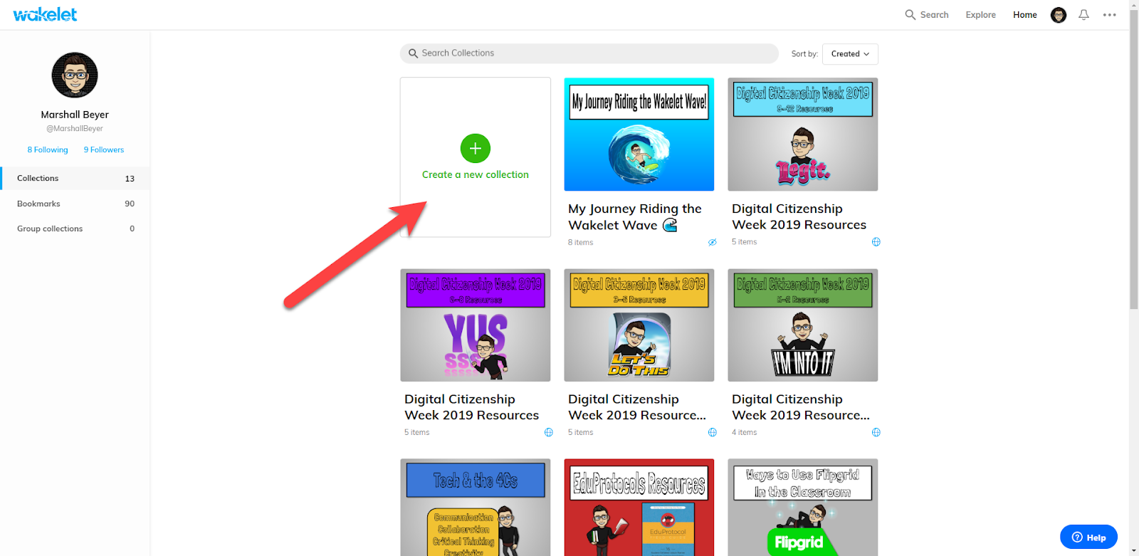
Task: Open Digital Citizenship title under Legit thumbnail
Action: tap(799, 216)
